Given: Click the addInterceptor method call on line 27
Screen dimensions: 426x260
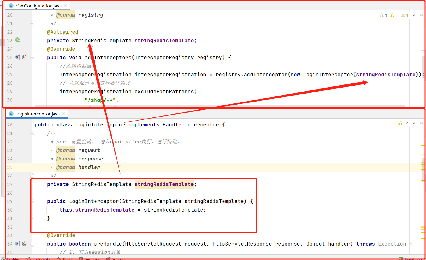Looking at the screenshot, I should tap(266, 75).
